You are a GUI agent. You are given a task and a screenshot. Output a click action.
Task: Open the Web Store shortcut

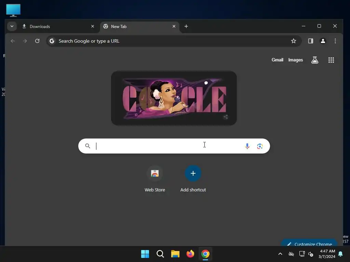(155, 179)
